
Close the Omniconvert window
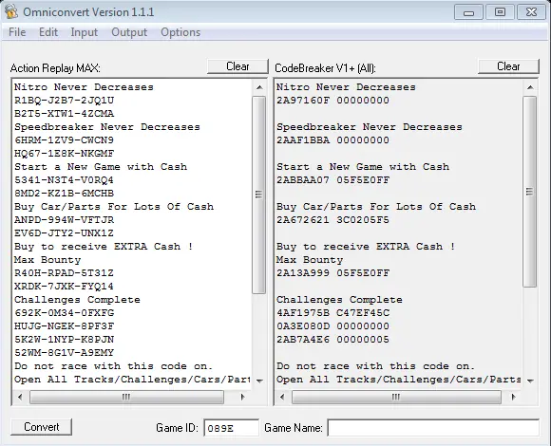click(531, 12)
